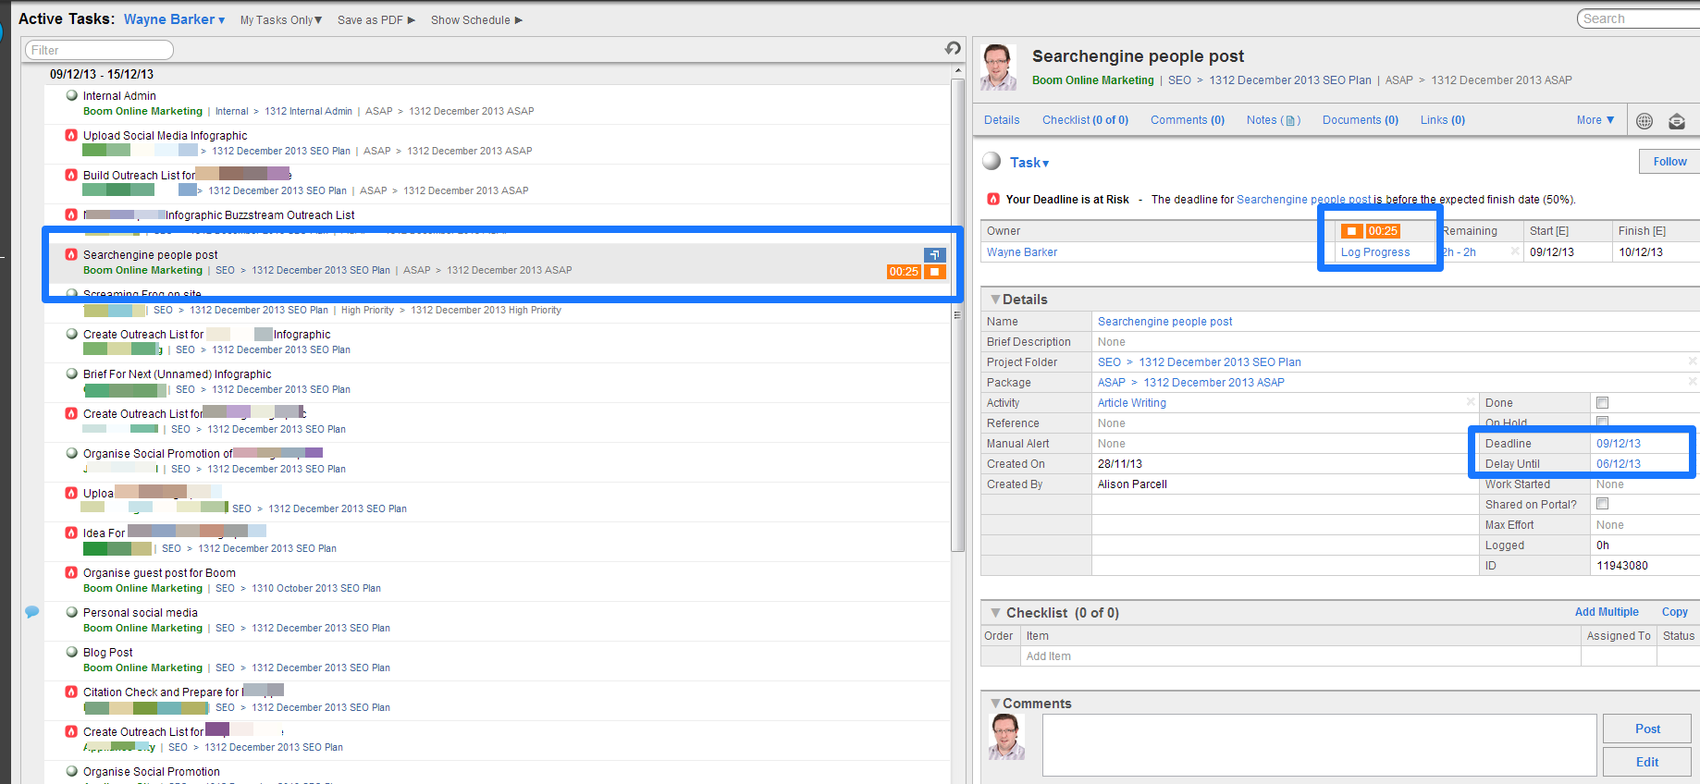The height and width of the screenshot is (784, 1700).
Task: Click the refresh arrow above the task list
Action: (953, 48)
